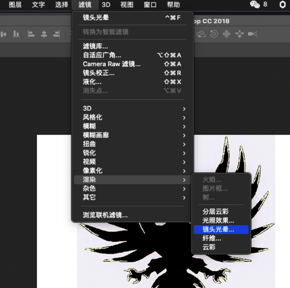Screen dimensions: 290x288
Task: Apply last filter 镜头光晕 at top
Action: click(x=132, y=18)
